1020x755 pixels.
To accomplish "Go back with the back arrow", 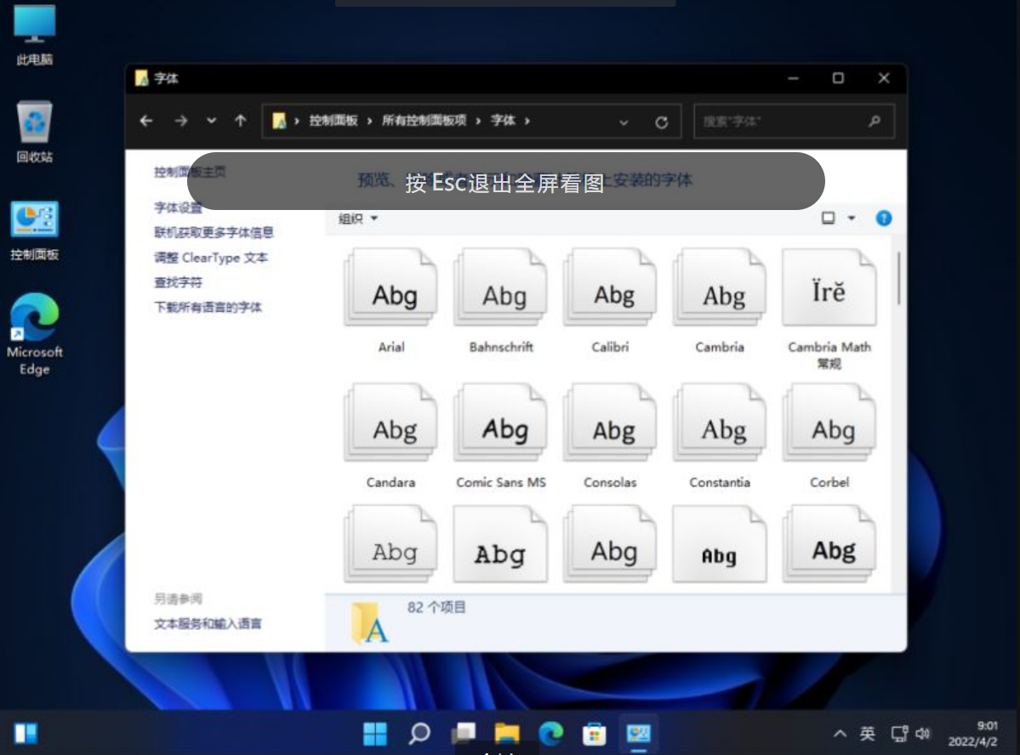I will 146,121.
